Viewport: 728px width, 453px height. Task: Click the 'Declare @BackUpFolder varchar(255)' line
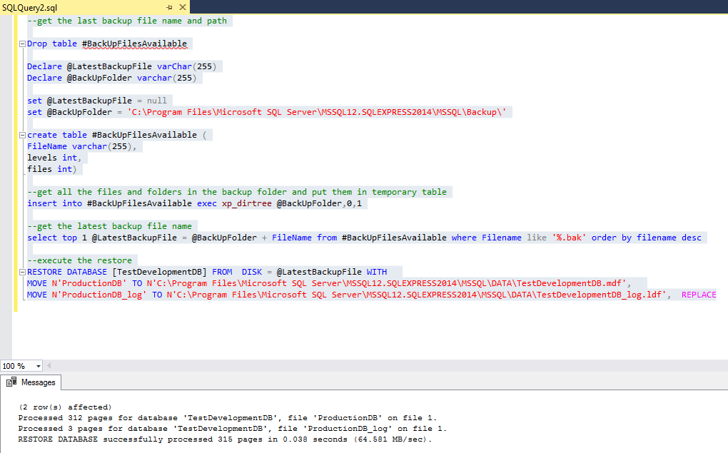pos(111,78)
